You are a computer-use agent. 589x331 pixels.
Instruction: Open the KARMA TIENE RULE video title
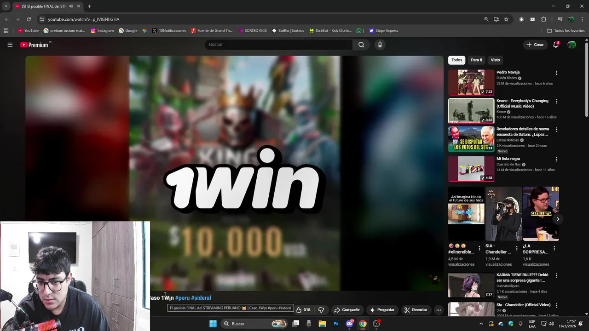522,278
